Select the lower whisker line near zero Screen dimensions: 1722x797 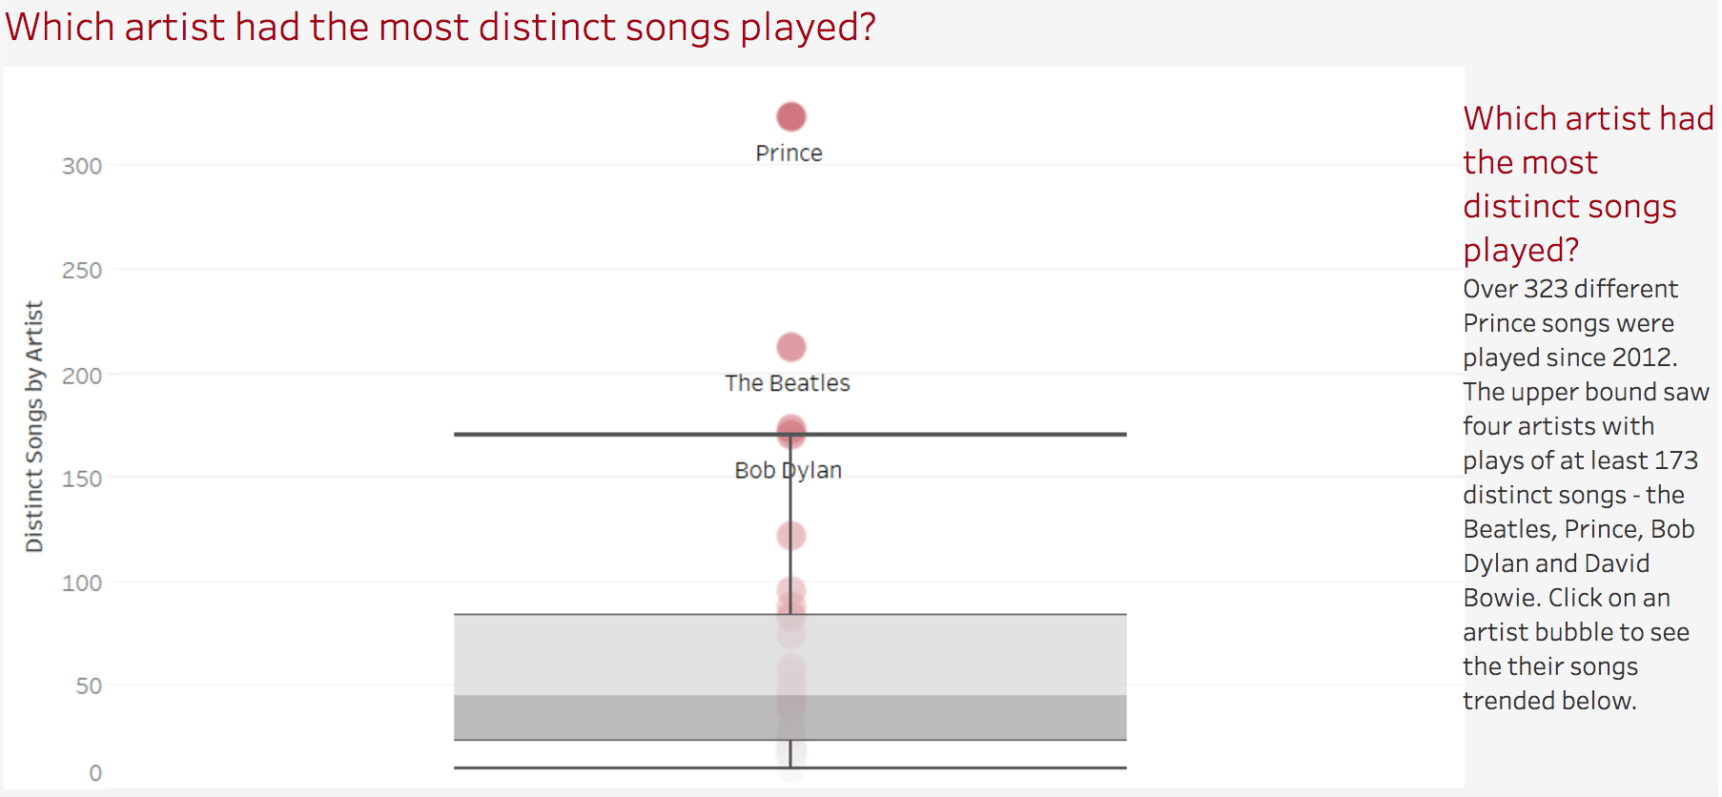(789, 767)
